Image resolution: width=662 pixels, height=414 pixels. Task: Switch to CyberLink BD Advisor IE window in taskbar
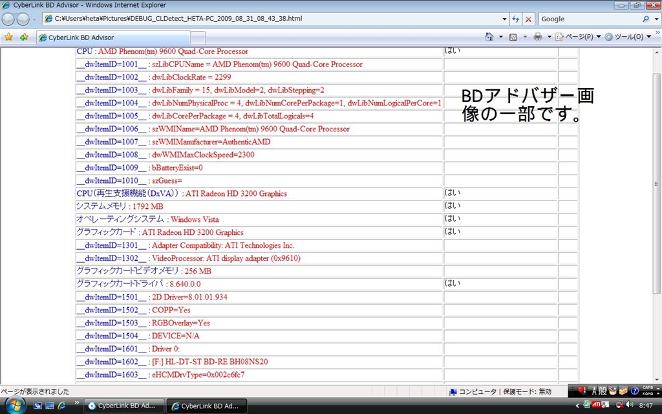pos(206,406)
